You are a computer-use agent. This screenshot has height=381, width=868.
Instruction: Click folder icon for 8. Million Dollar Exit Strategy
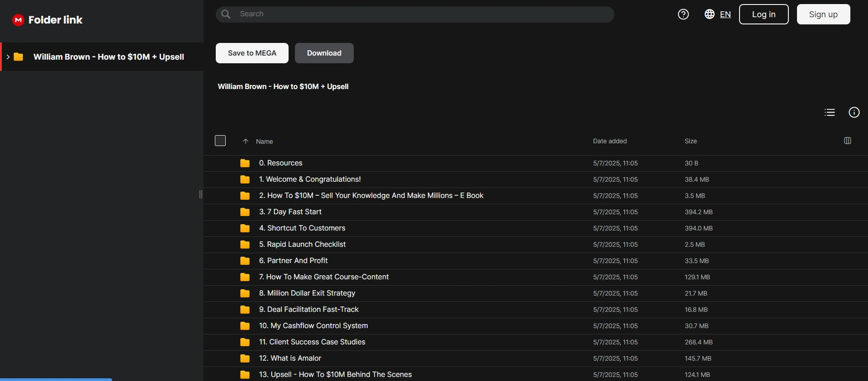coord(245,293)
